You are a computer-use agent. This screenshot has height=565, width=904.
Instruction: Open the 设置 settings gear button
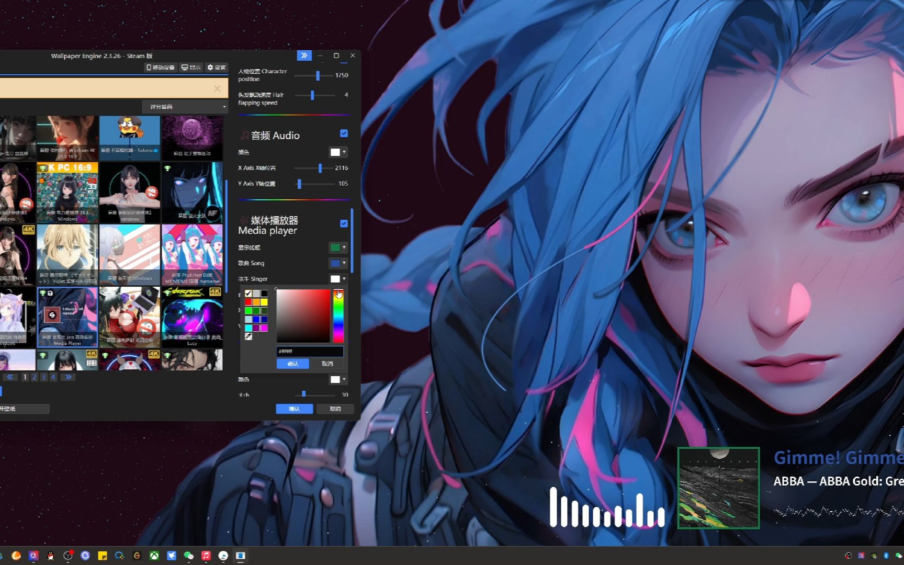point(216,67)
